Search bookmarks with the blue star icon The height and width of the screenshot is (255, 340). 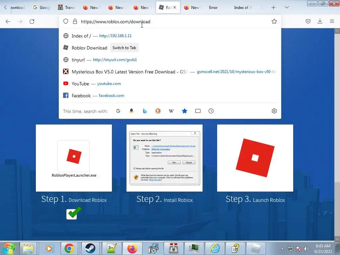point(185,111)
